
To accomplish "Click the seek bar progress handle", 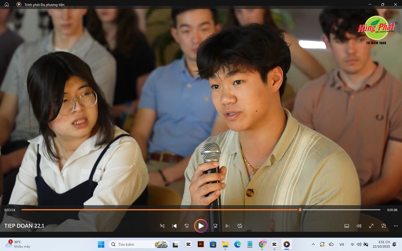I will click(x=300, y=210).
